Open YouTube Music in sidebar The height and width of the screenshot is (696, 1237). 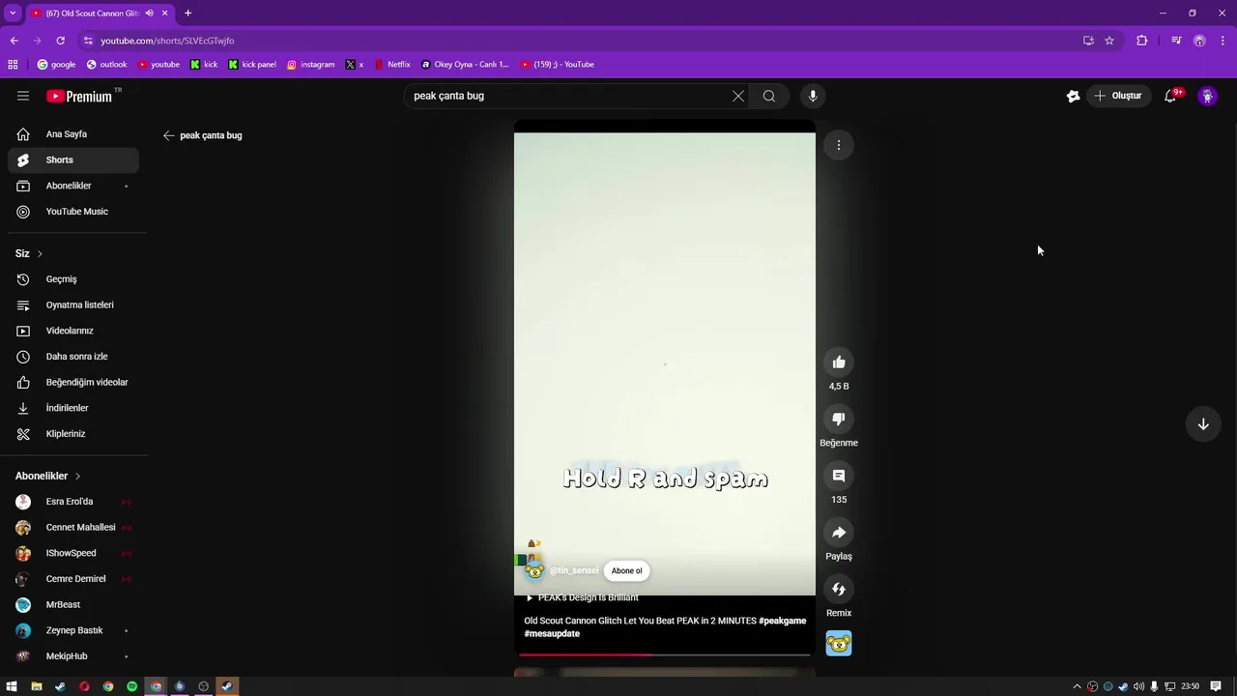pyautogui.click(x=73, y=212)
